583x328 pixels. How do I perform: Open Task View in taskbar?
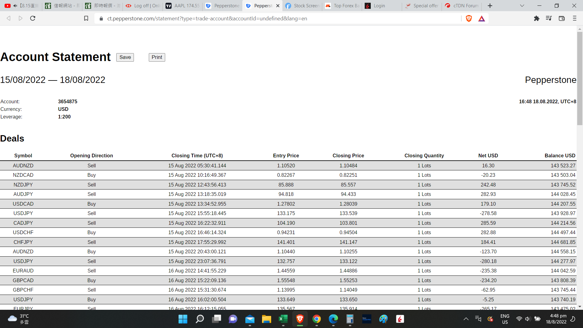point(216,319)
